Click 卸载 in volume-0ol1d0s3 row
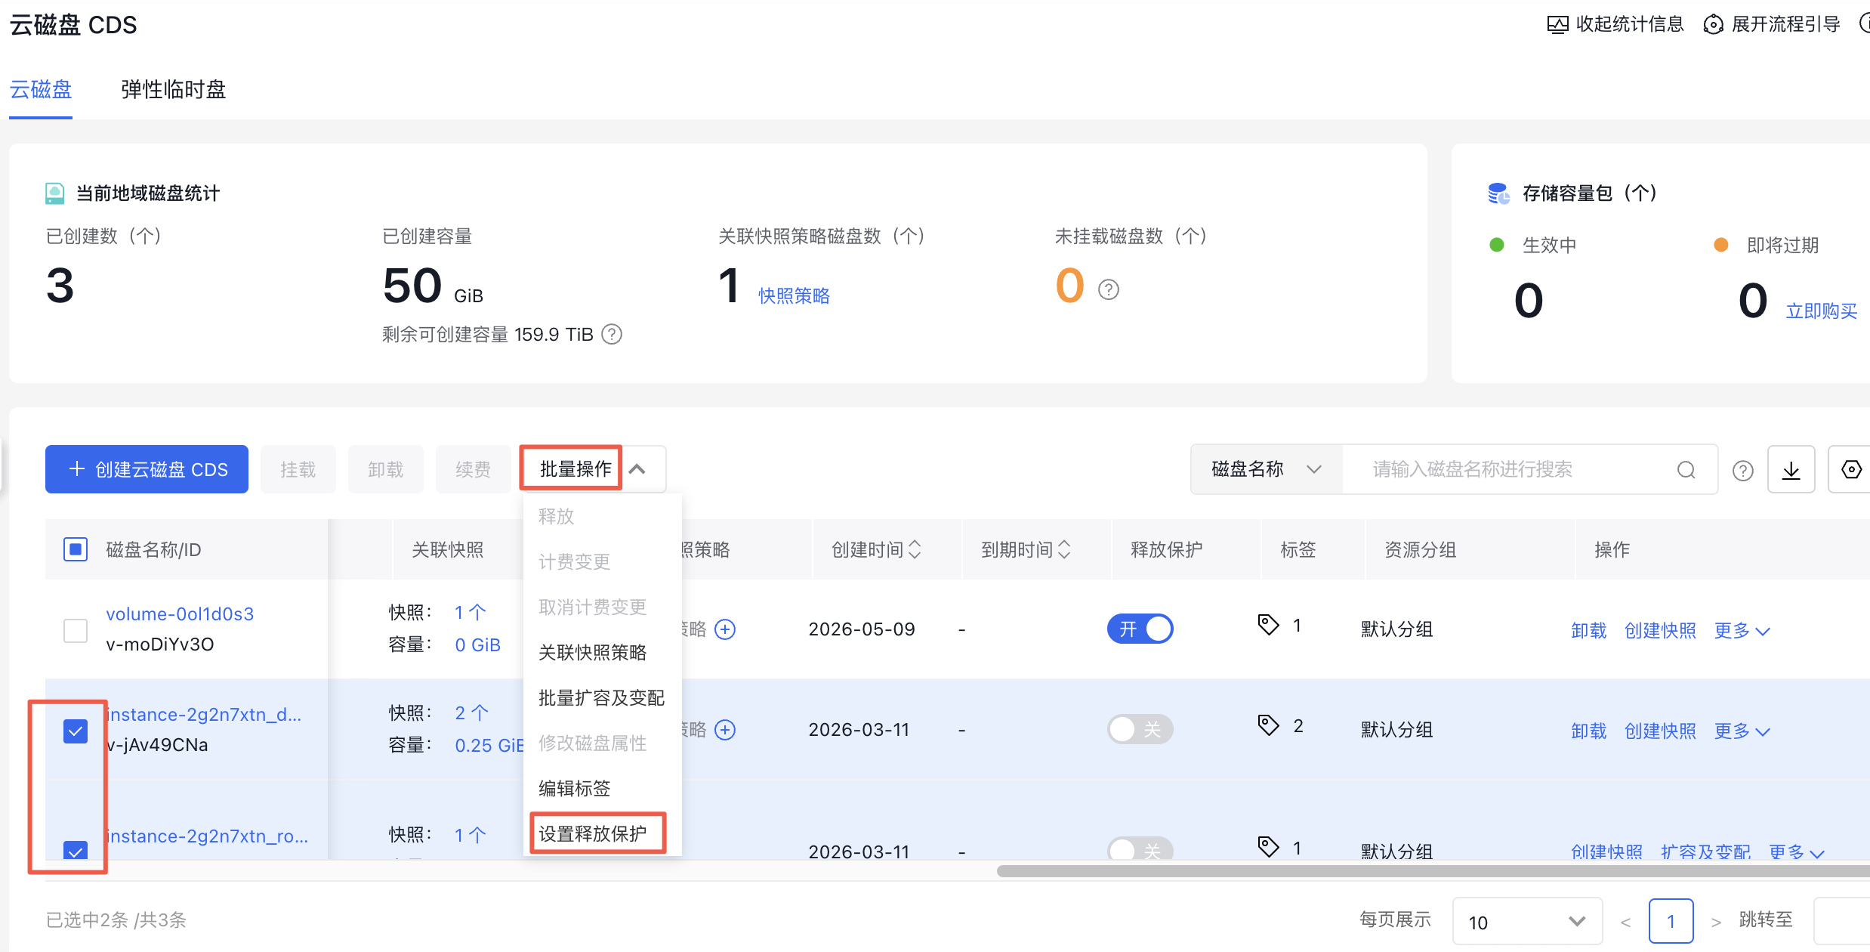Image resolution: width=1870 pixels, height=952 pixels. tap(1588, 630)
